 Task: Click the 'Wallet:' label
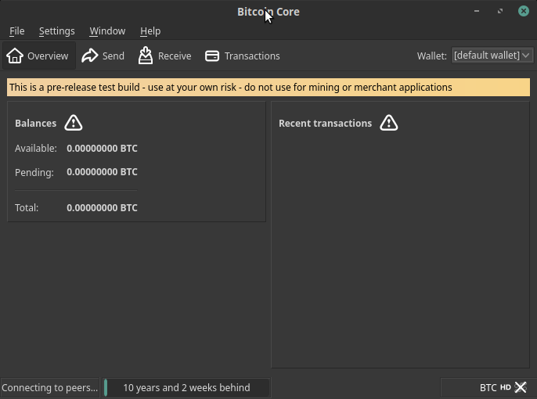click(432, 56)
